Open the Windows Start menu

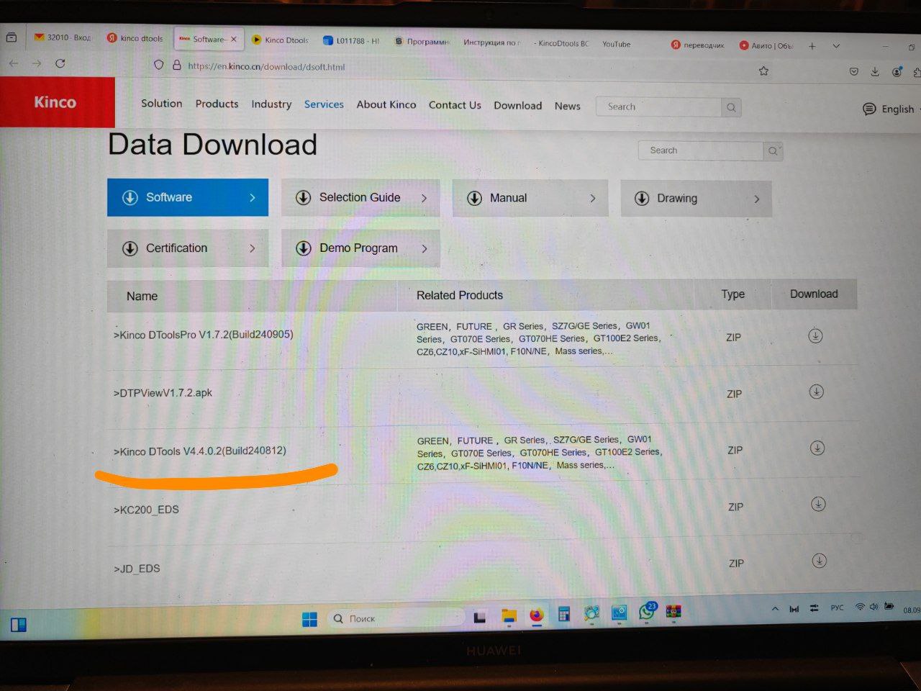coord(309,619)
